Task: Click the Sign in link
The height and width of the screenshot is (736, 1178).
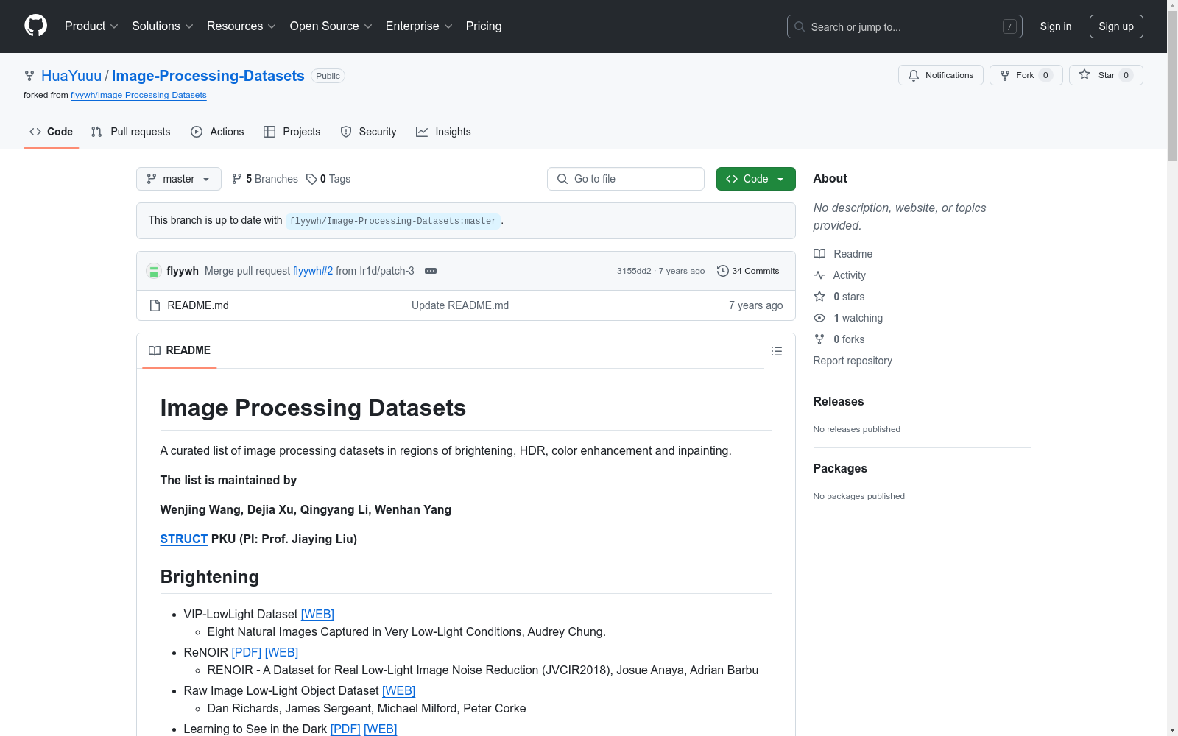Action: [x=1056, y=26]
